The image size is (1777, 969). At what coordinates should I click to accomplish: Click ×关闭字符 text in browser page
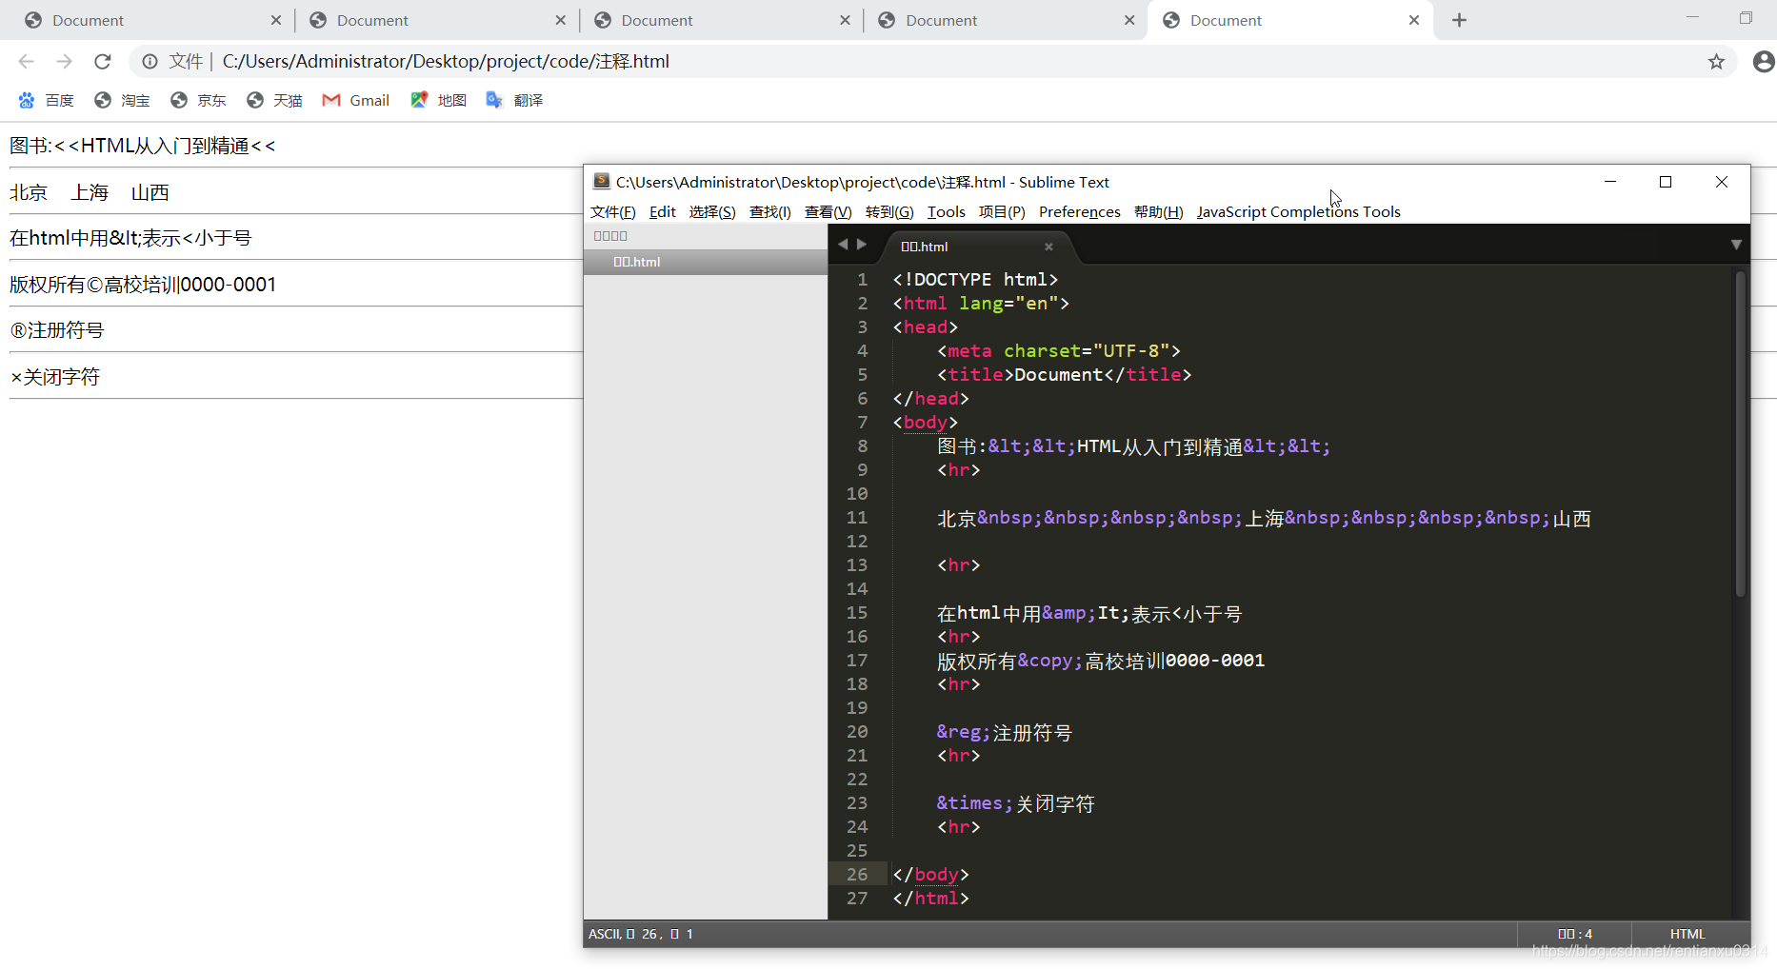(x=54, y=377)
